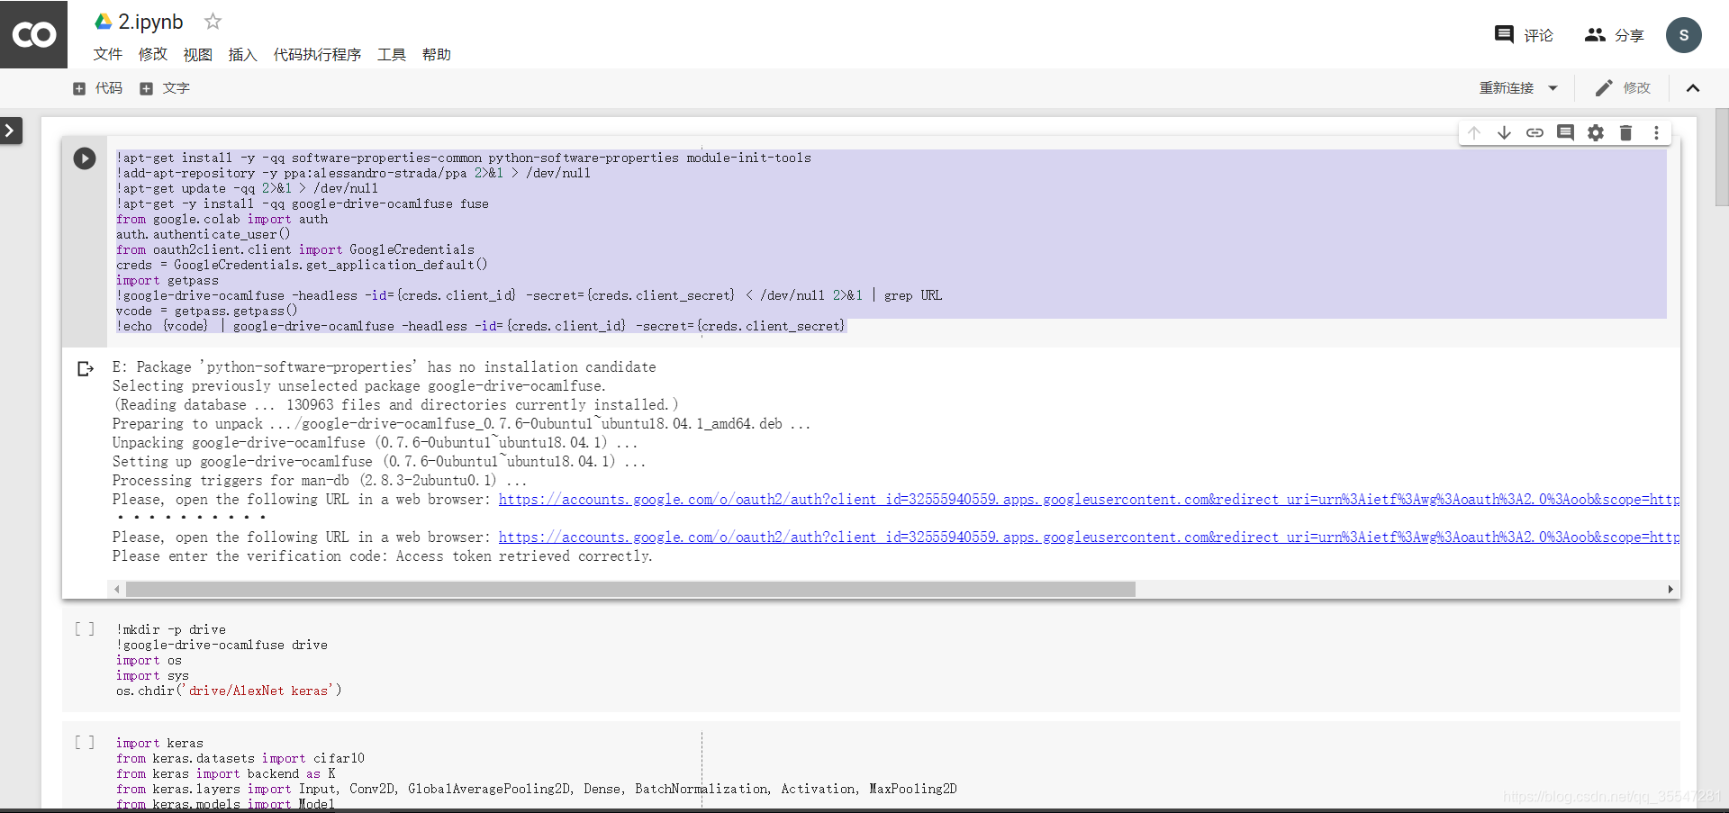Click the output clear icon beside results
Image resolution: width=1729 pixels, height=813 pixels.
coord(86,368)
